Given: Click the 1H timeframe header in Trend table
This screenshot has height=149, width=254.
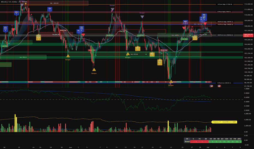Looking at the screenshot, I should [211, 139].
